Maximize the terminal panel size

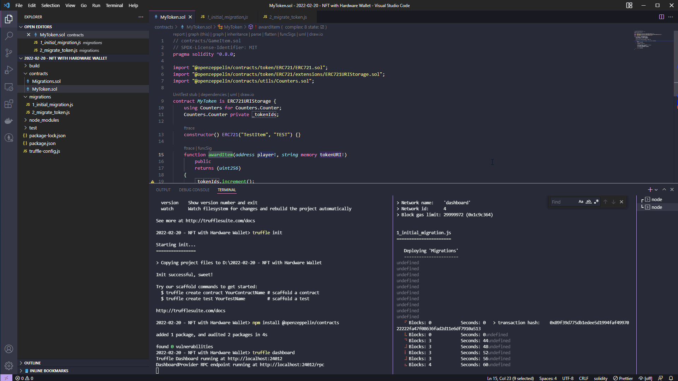pos(664,190)
